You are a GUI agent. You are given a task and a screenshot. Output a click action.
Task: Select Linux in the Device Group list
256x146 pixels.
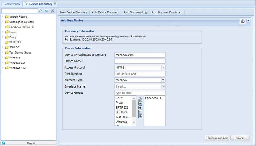tap(119, 98)
